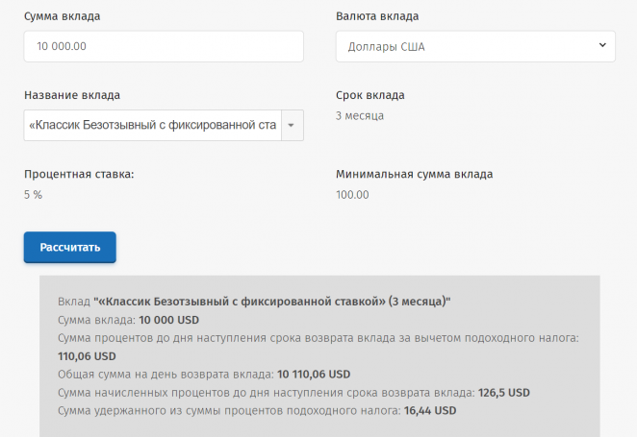Click the "126,5 USD" accrued interest result
The height and width of the screenshot is (437, 637).
click(503, 392)
